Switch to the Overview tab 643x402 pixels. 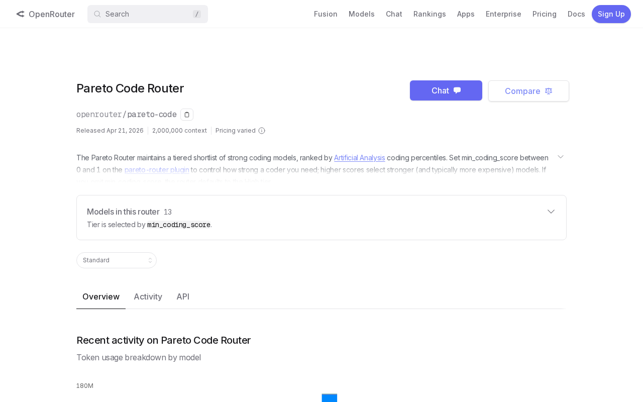point(101,296)
